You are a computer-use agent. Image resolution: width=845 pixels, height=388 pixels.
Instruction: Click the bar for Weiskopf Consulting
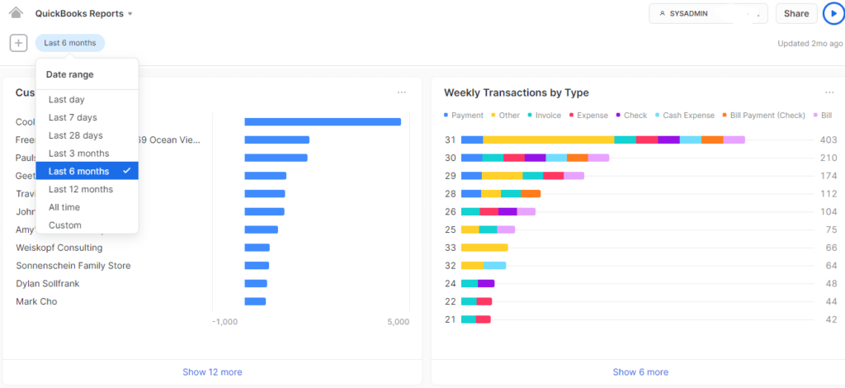257,248
